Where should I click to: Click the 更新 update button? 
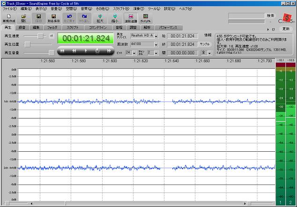click(x=287, y=29)
